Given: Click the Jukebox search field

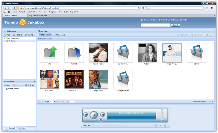Looking at the screenshot, I should coord(155,25).
